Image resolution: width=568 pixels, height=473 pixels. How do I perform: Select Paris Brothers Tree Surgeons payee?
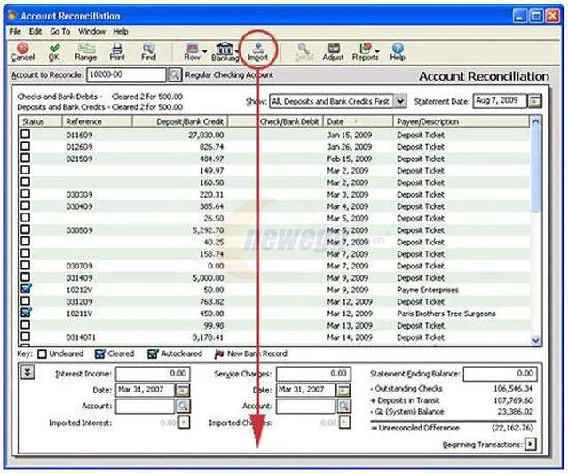(446, 314)
